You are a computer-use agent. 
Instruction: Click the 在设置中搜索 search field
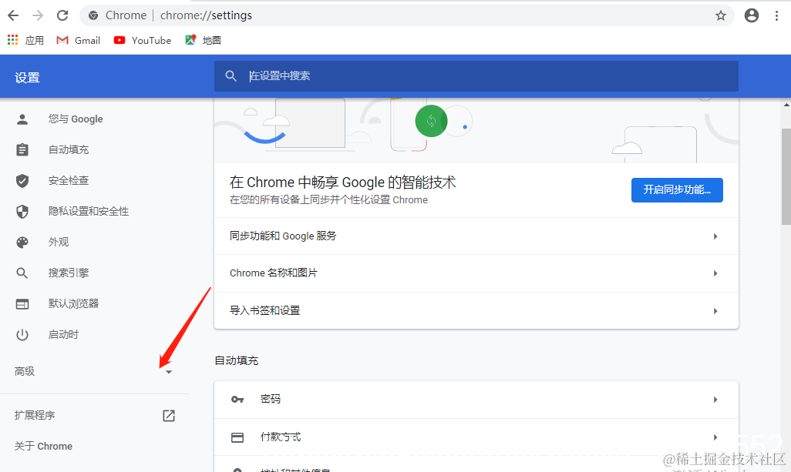pos(476,76)
